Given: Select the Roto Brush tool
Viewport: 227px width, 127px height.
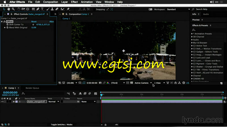Looking at the screenshot, I should point(62,9).
